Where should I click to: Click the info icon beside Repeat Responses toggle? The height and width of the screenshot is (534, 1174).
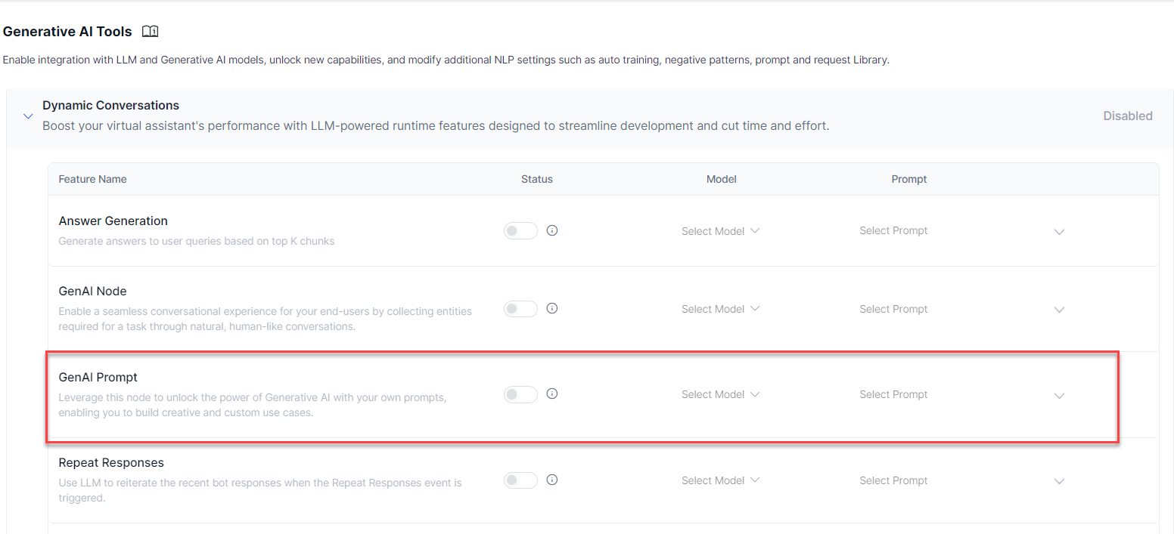pos(552,480)
